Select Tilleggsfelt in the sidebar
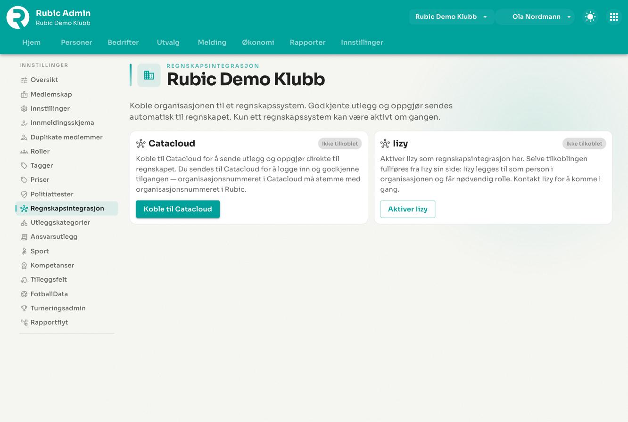 click(66, 280)
